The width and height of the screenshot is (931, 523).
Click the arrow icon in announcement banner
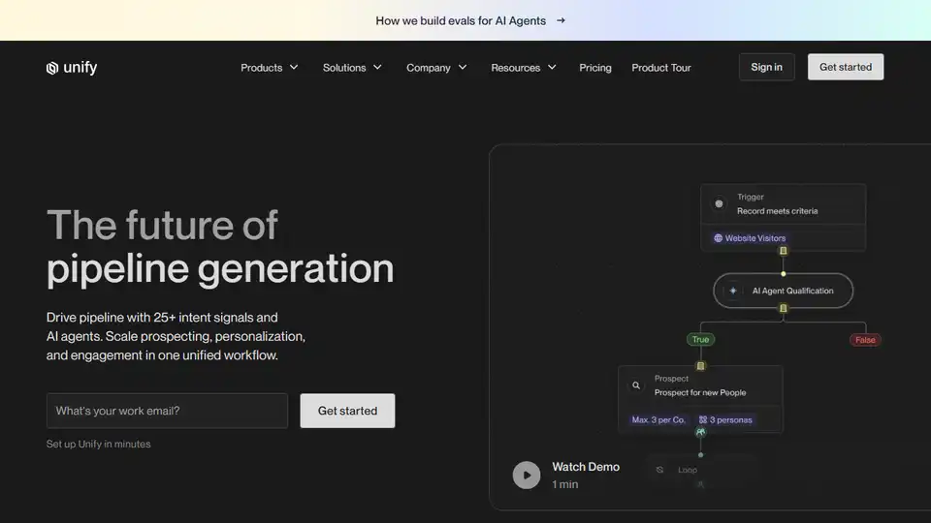[562, 20]
